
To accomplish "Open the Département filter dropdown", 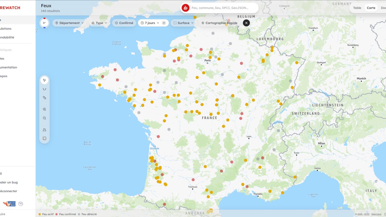I will coord(69,23).
